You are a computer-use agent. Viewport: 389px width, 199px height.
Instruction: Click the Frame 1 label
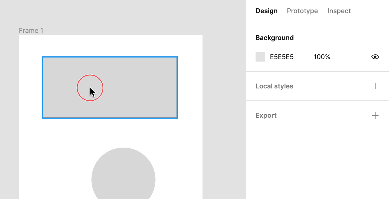click(x=31, y=30)
